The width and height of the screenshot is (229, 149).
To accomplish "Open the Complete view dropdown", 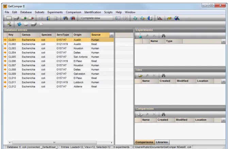I will [x=96, y=18].
